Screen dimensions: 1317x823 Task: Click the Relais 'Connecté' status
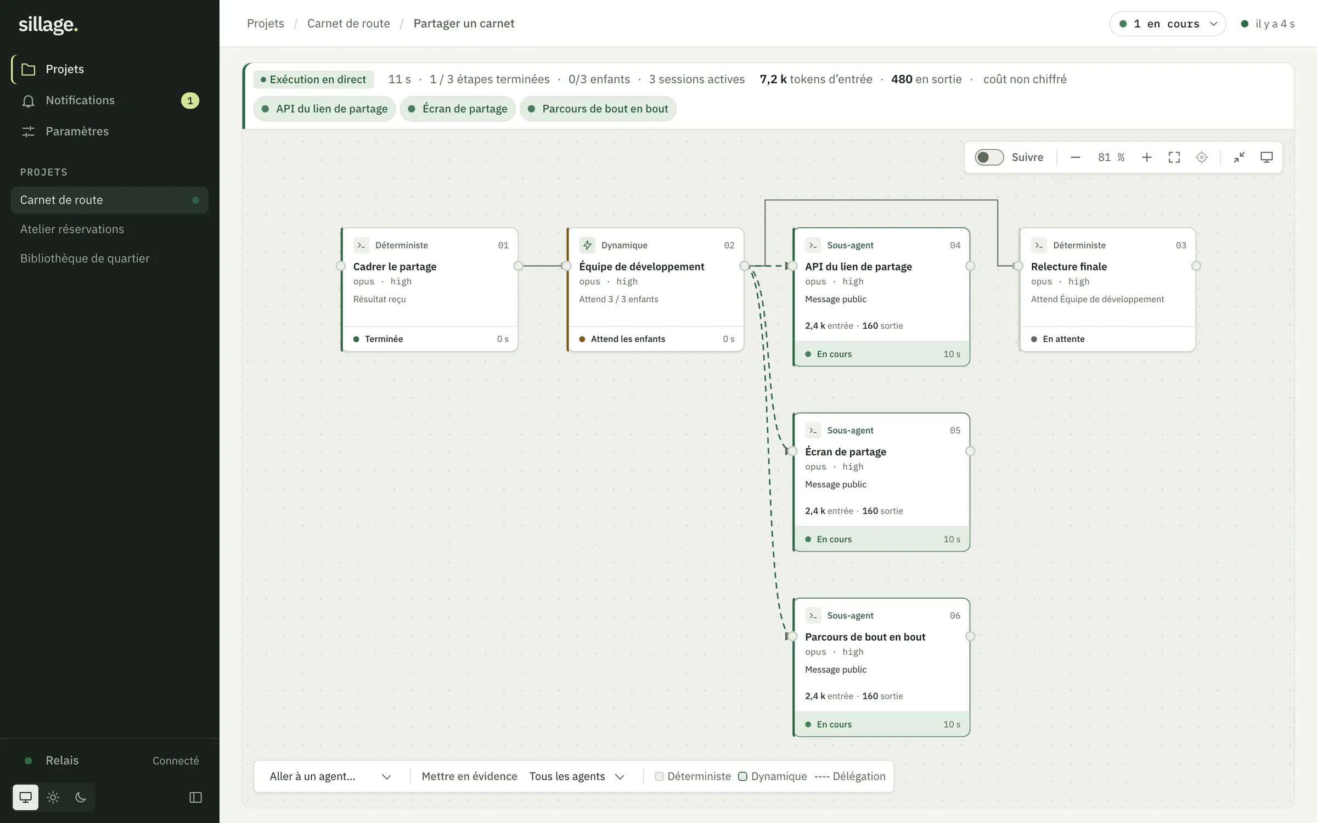point(176,761)
